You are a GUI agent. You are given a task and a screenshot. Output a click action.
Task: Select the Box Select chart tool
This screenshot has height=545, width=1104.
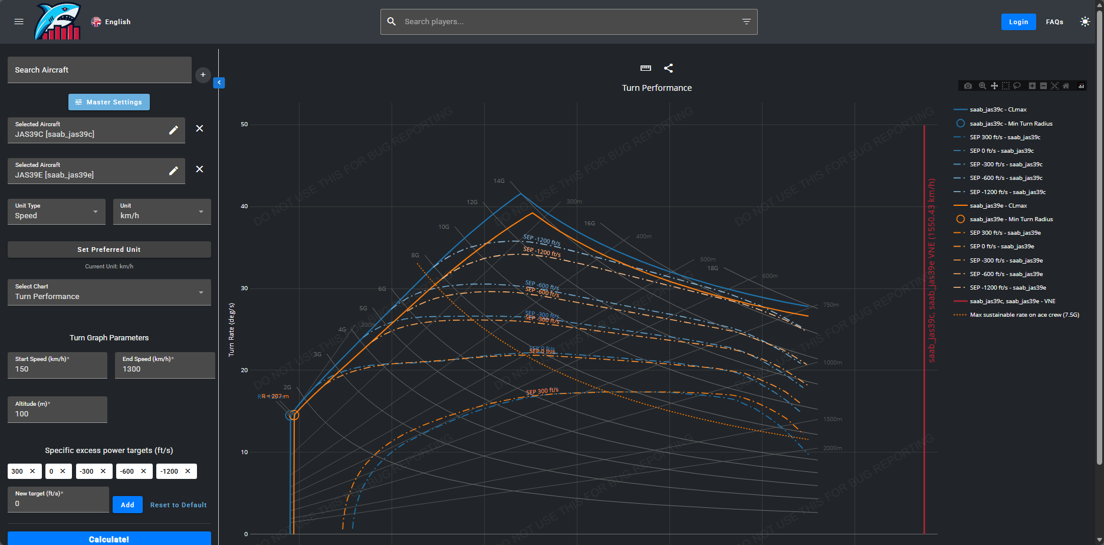click(1006, 86)
